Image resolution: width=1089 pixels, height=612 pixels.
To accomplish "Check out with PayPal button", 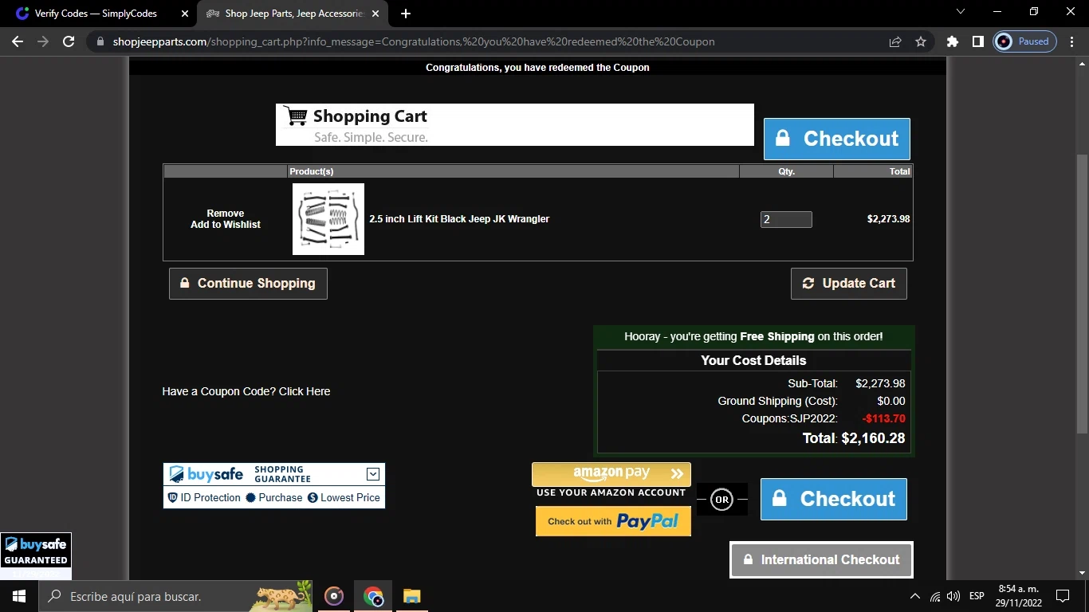I will [x=613, y=521].
